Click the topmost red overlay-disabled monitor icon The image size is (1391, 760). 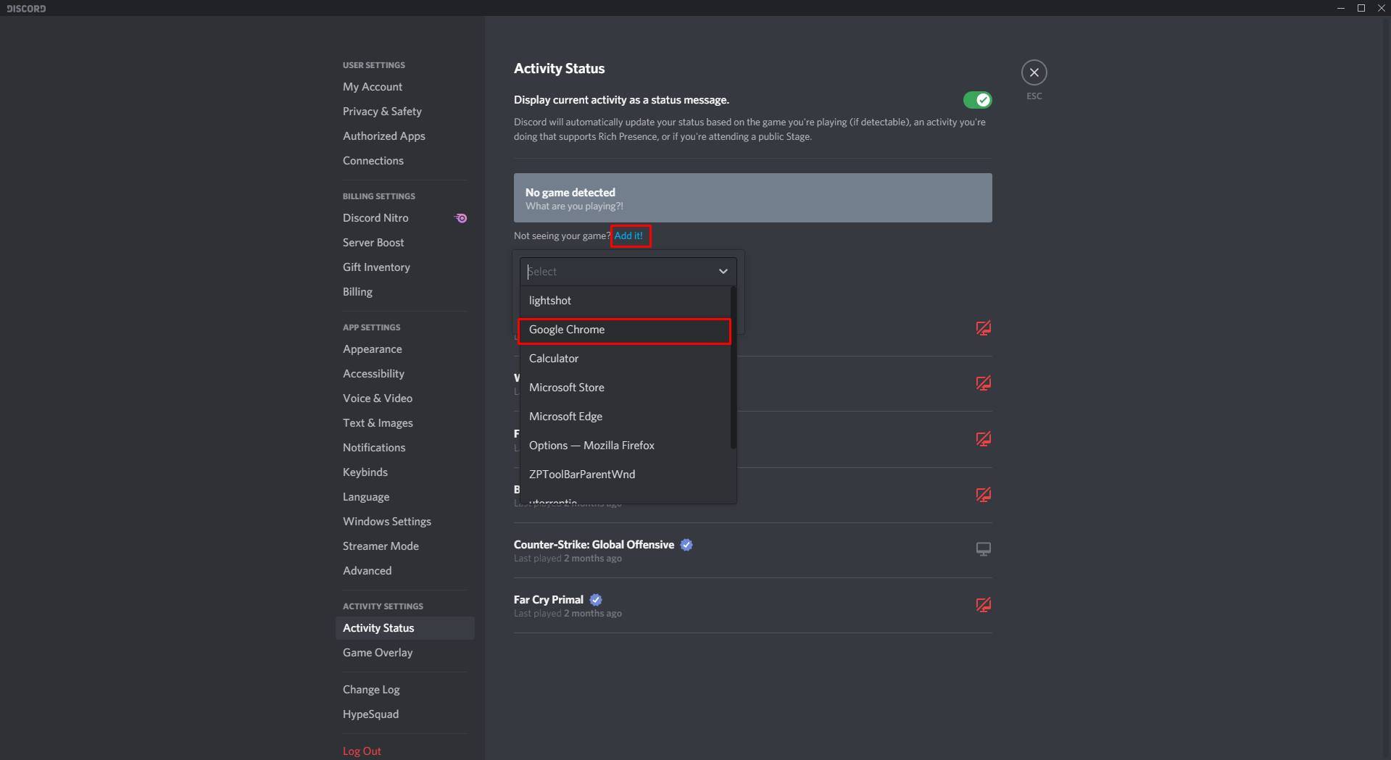983,328
